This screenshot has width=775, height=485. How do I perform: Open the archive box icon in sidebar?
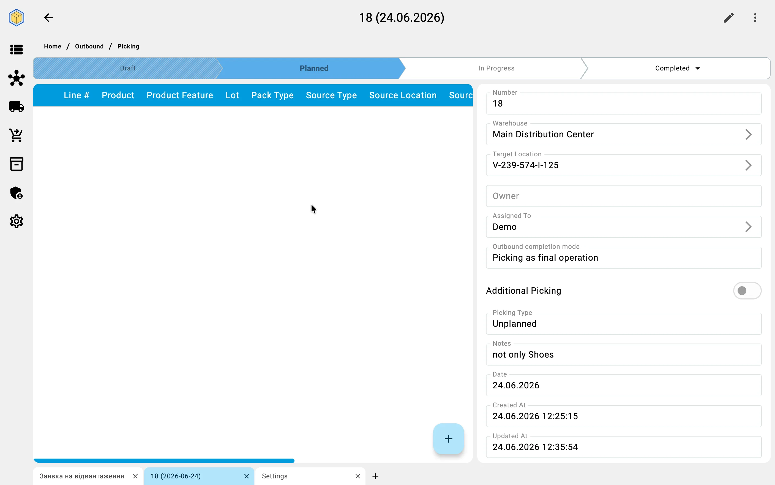point(16,164)
